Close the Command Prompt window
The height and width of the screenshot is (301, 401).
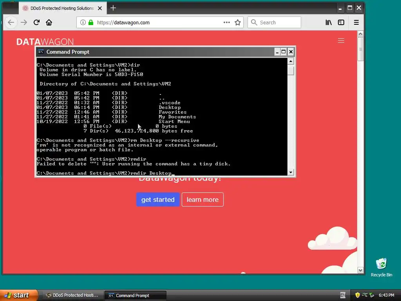[x=291, y=52]
